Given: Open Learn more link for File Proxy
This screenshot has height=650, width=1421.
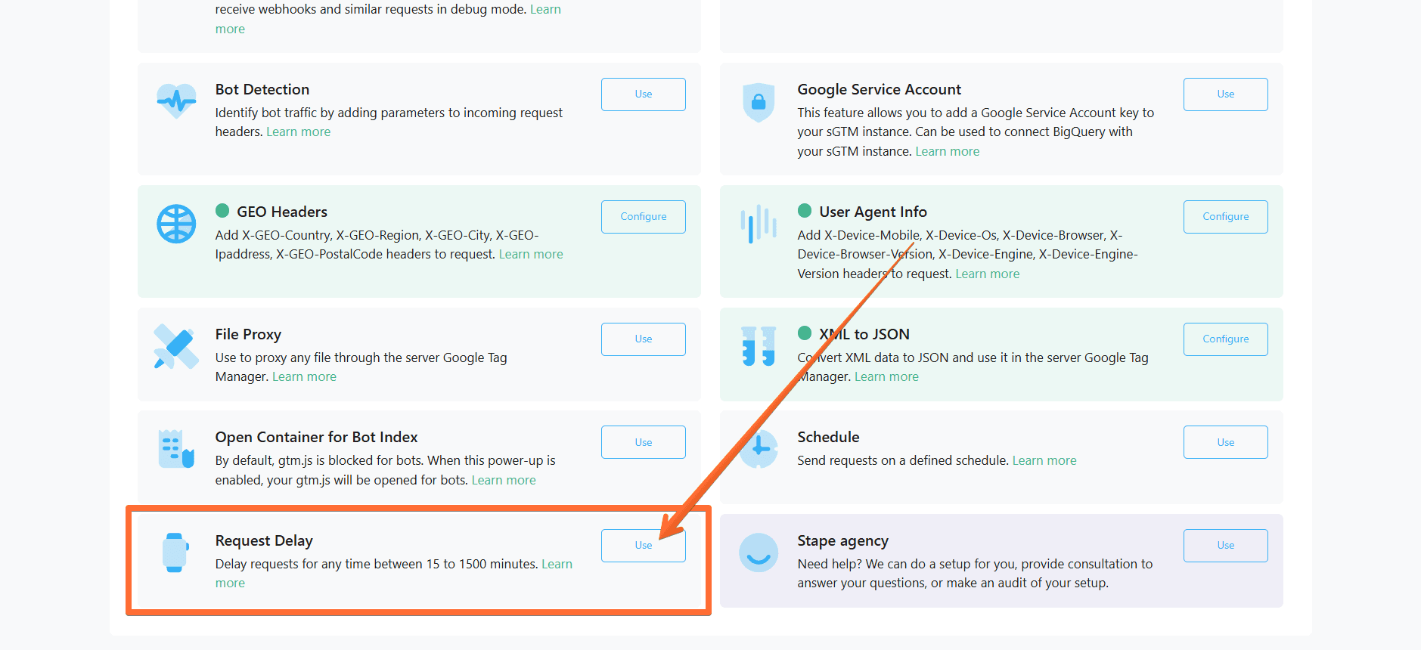Looking at the screenshot, I should (x=304, y=377).
